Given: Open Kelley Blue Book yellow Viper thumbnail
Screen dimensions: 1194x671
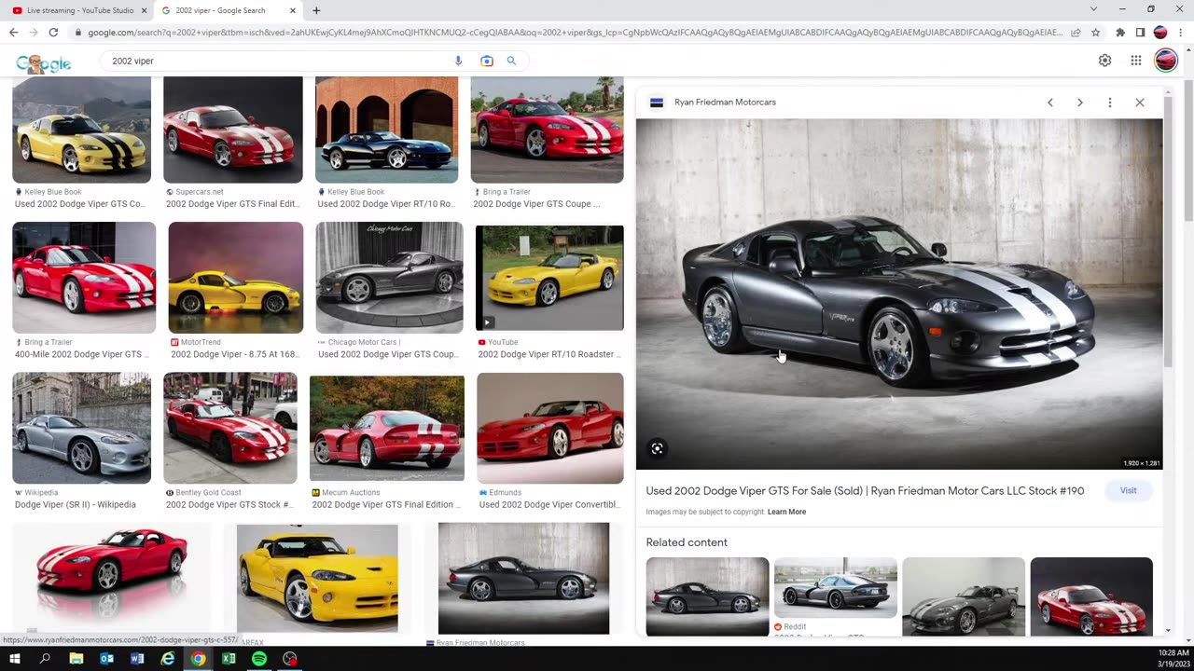Looking at the screenshot, I should pos(81,130).
